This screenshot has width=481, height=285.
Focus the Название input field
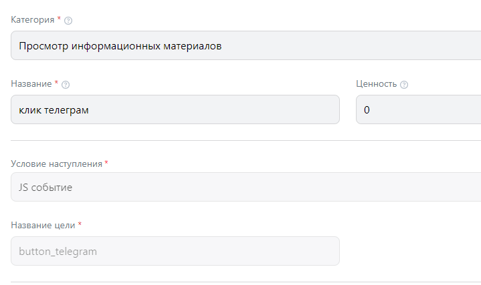(175, 110)
